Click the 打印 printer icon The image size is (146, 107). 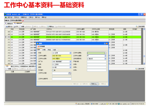click(x=14, y=27)
